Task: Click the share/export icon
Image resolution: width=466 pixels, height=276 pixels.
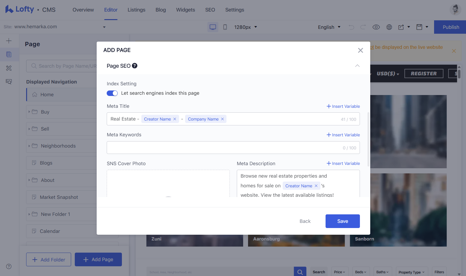Action: (x=401, y=27)
